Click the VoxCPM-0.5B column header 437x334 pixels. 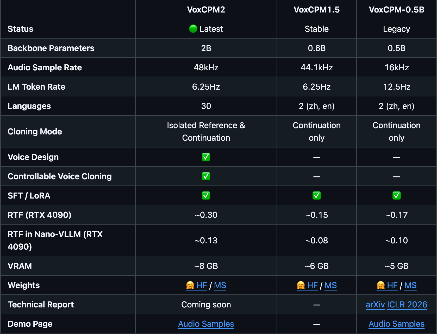click(397, 10)
